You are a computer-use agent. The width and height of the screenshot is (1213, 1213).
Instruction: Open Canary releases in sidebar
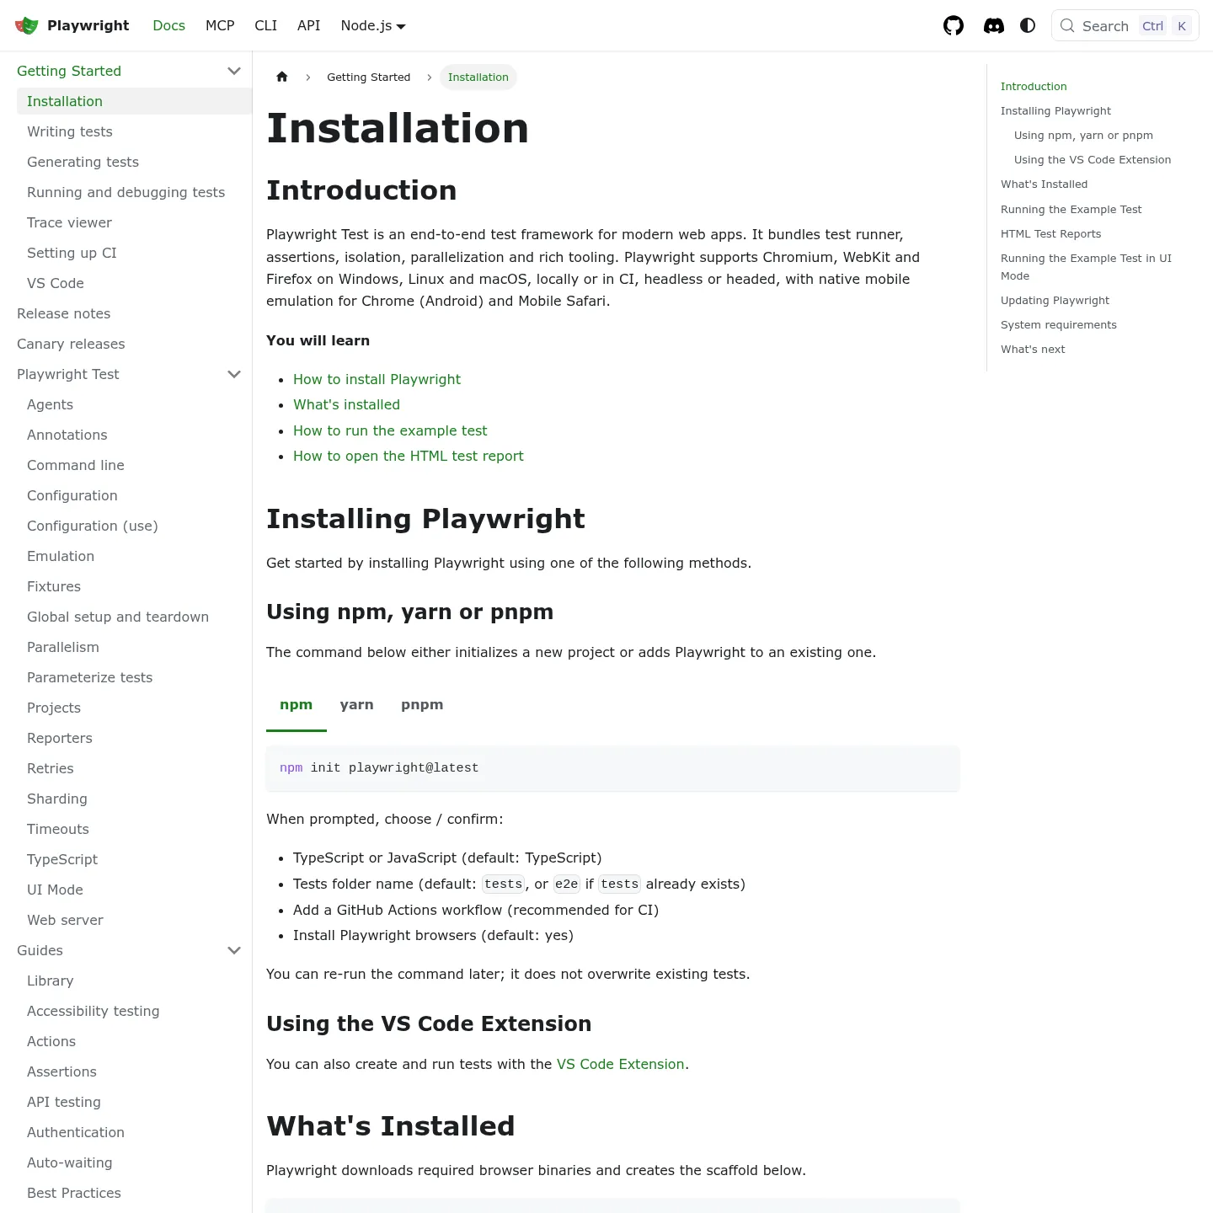pos(130,344)
